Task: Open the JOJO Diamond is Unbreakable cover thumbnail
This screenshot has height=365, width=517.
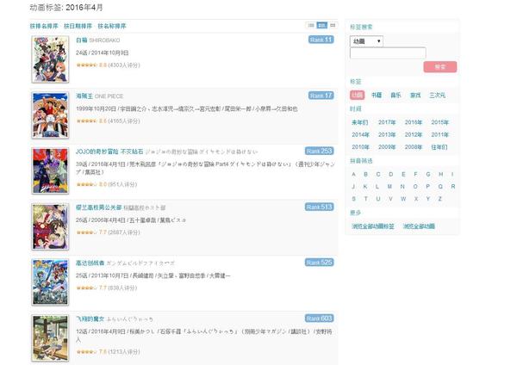Action: click(51, 170)
